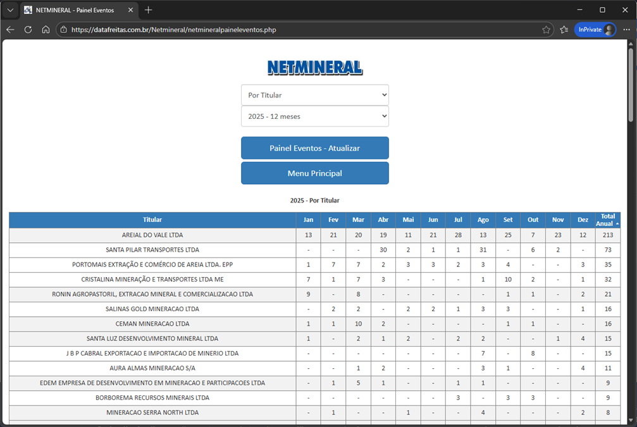Open the favorites list icon
The image size is (637, 427).
tap(564, 29)
